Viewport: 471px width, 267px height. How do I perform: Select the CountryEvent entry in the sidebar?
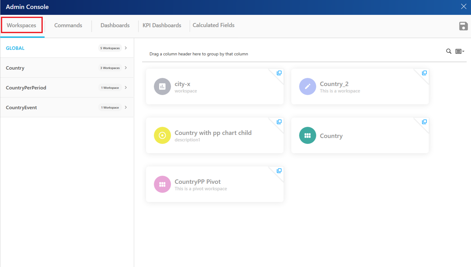[21, 107]
